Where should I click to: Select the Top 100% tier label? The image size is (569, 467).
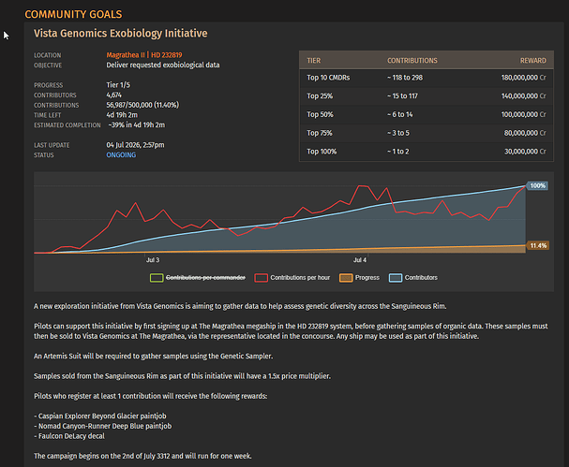(x=322, y=152)
